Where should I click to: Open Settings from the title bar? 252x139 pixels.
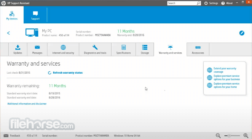pos(211,3)
